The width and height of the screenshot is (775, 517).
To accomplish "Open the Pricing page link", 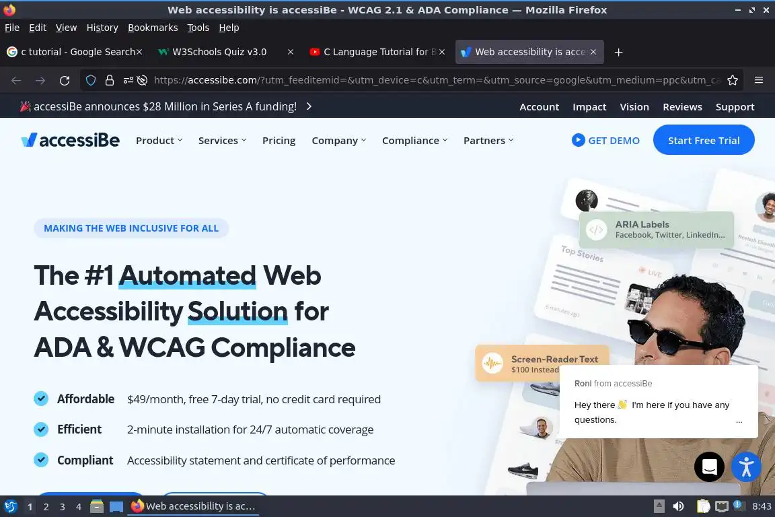I will coord(279,141).
